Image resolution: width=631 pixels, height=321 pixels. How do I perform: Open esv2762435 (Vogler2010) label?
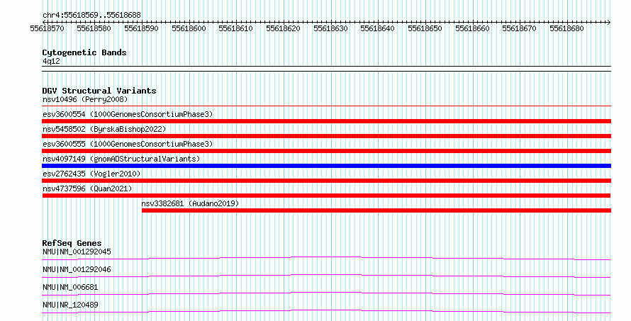(91, 174)
